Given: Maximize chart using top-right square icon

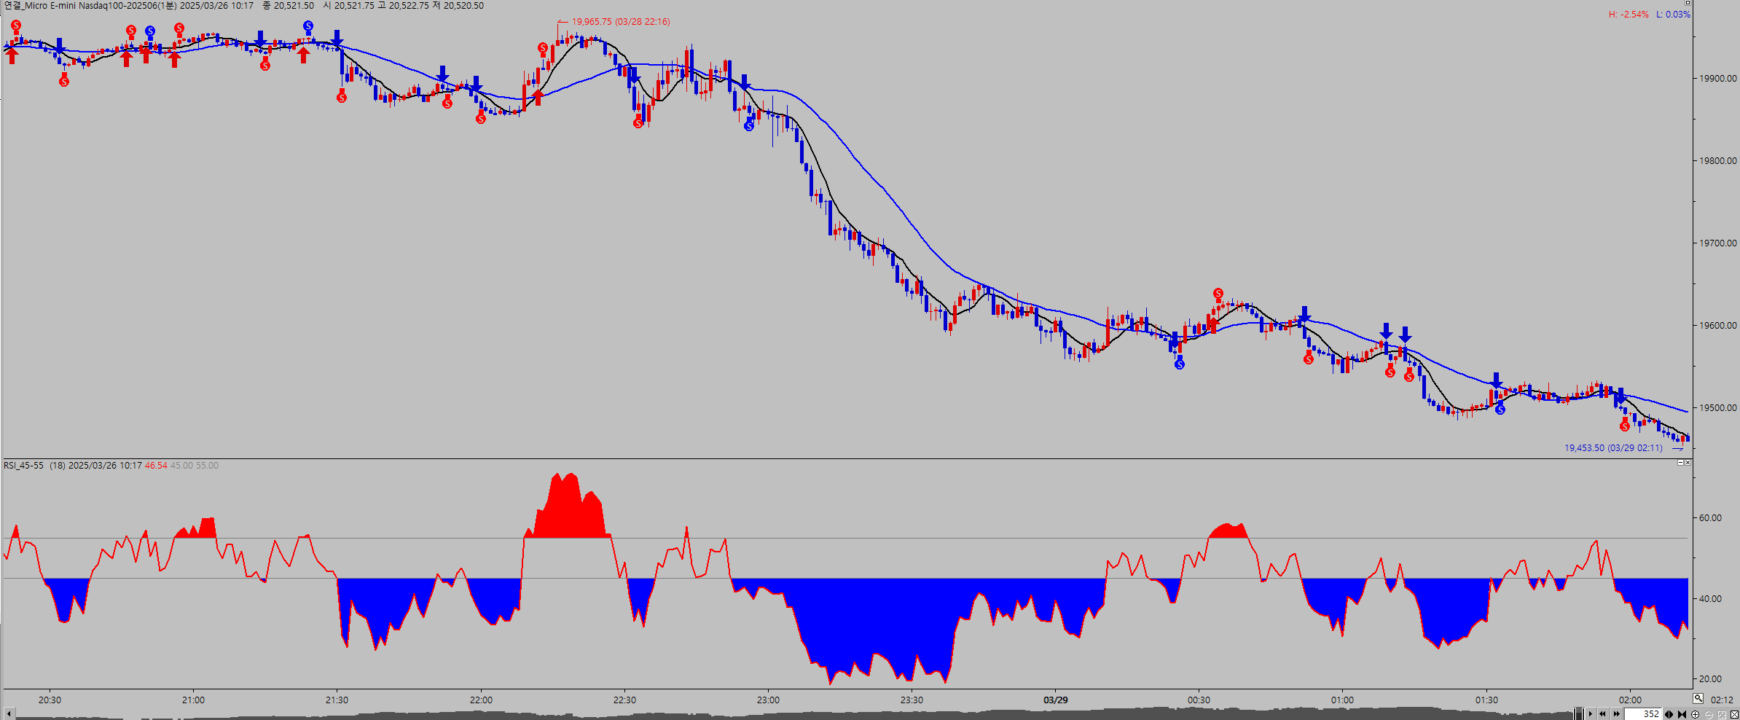Looking at the screenshot, I should (x=1687, y=3).
